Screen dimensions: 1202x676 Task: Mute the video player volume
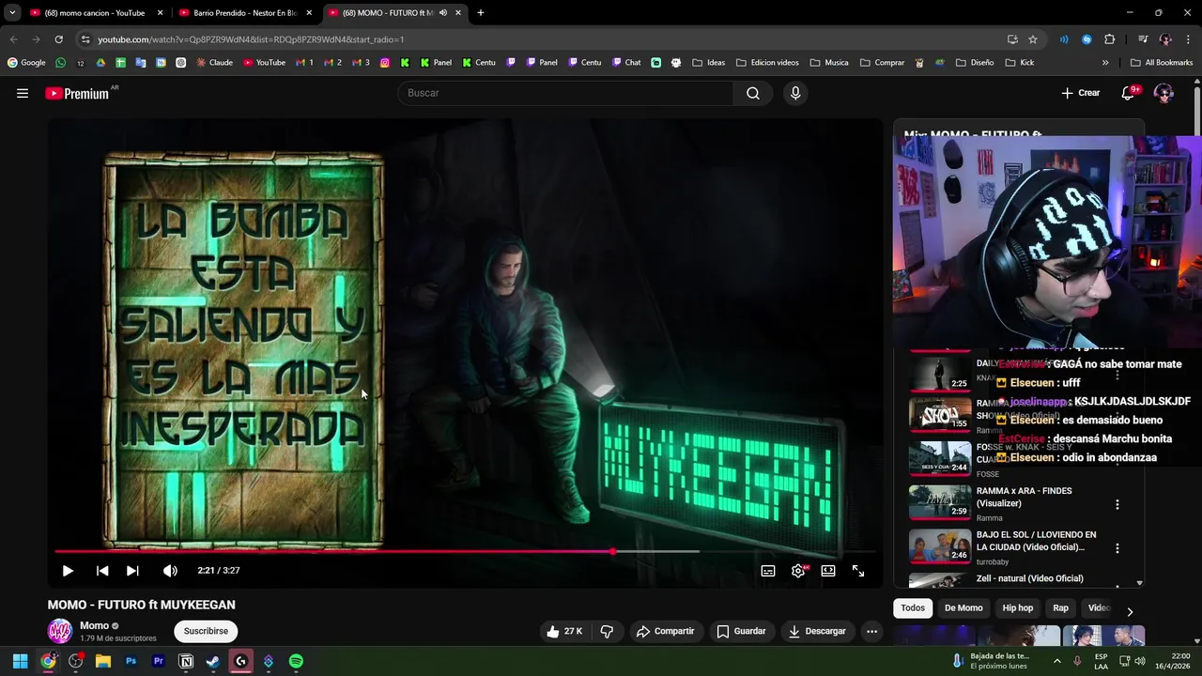[170, 571]
